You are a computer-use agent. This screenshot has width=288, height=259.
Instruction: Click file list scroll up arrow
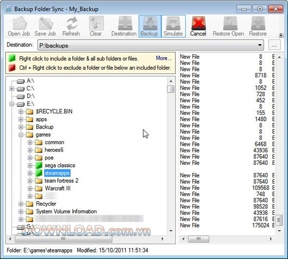click(x=279, y=57)
